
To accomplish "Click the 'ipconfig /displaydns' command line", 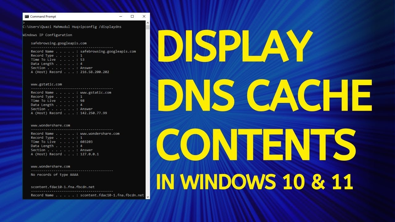I will click(72, 27).
